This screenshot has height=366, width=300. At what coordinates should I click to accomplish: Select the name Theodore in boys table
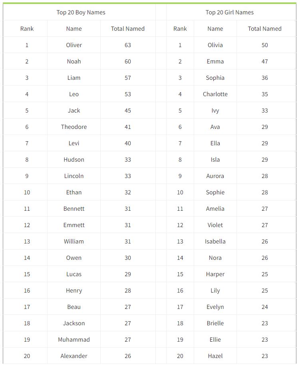pos(74,127)
